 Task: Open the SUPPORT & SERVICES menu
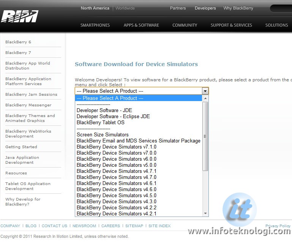click(x=231, y=25)
